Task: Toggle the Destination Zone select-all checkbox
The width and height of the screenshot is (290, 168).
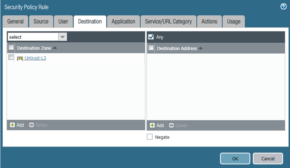Action: [x=11, y=47]
